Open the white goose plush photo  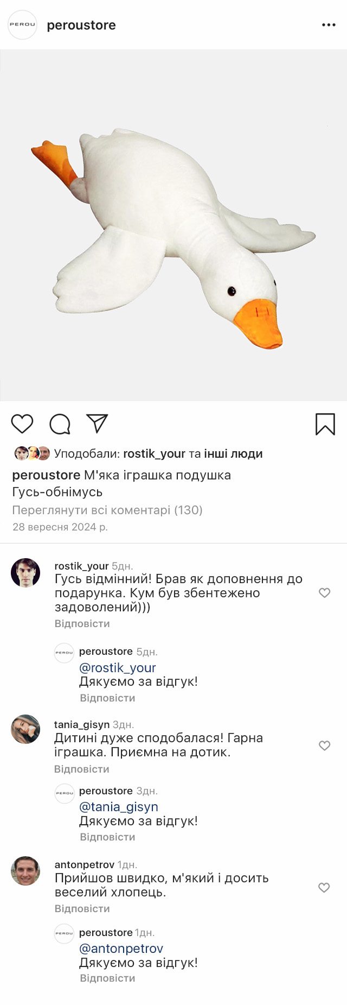tap(173, 225)
